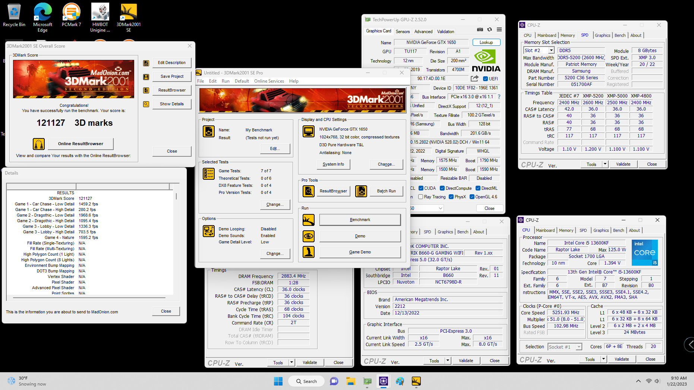Open the Default menu in 3DMark2001

tap(242, 81)
